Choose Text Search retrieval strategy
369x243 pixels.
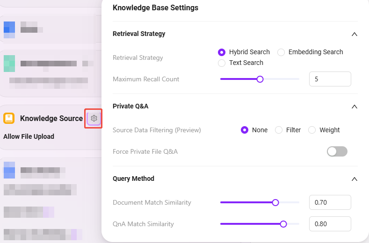click(x=222, y=63)
